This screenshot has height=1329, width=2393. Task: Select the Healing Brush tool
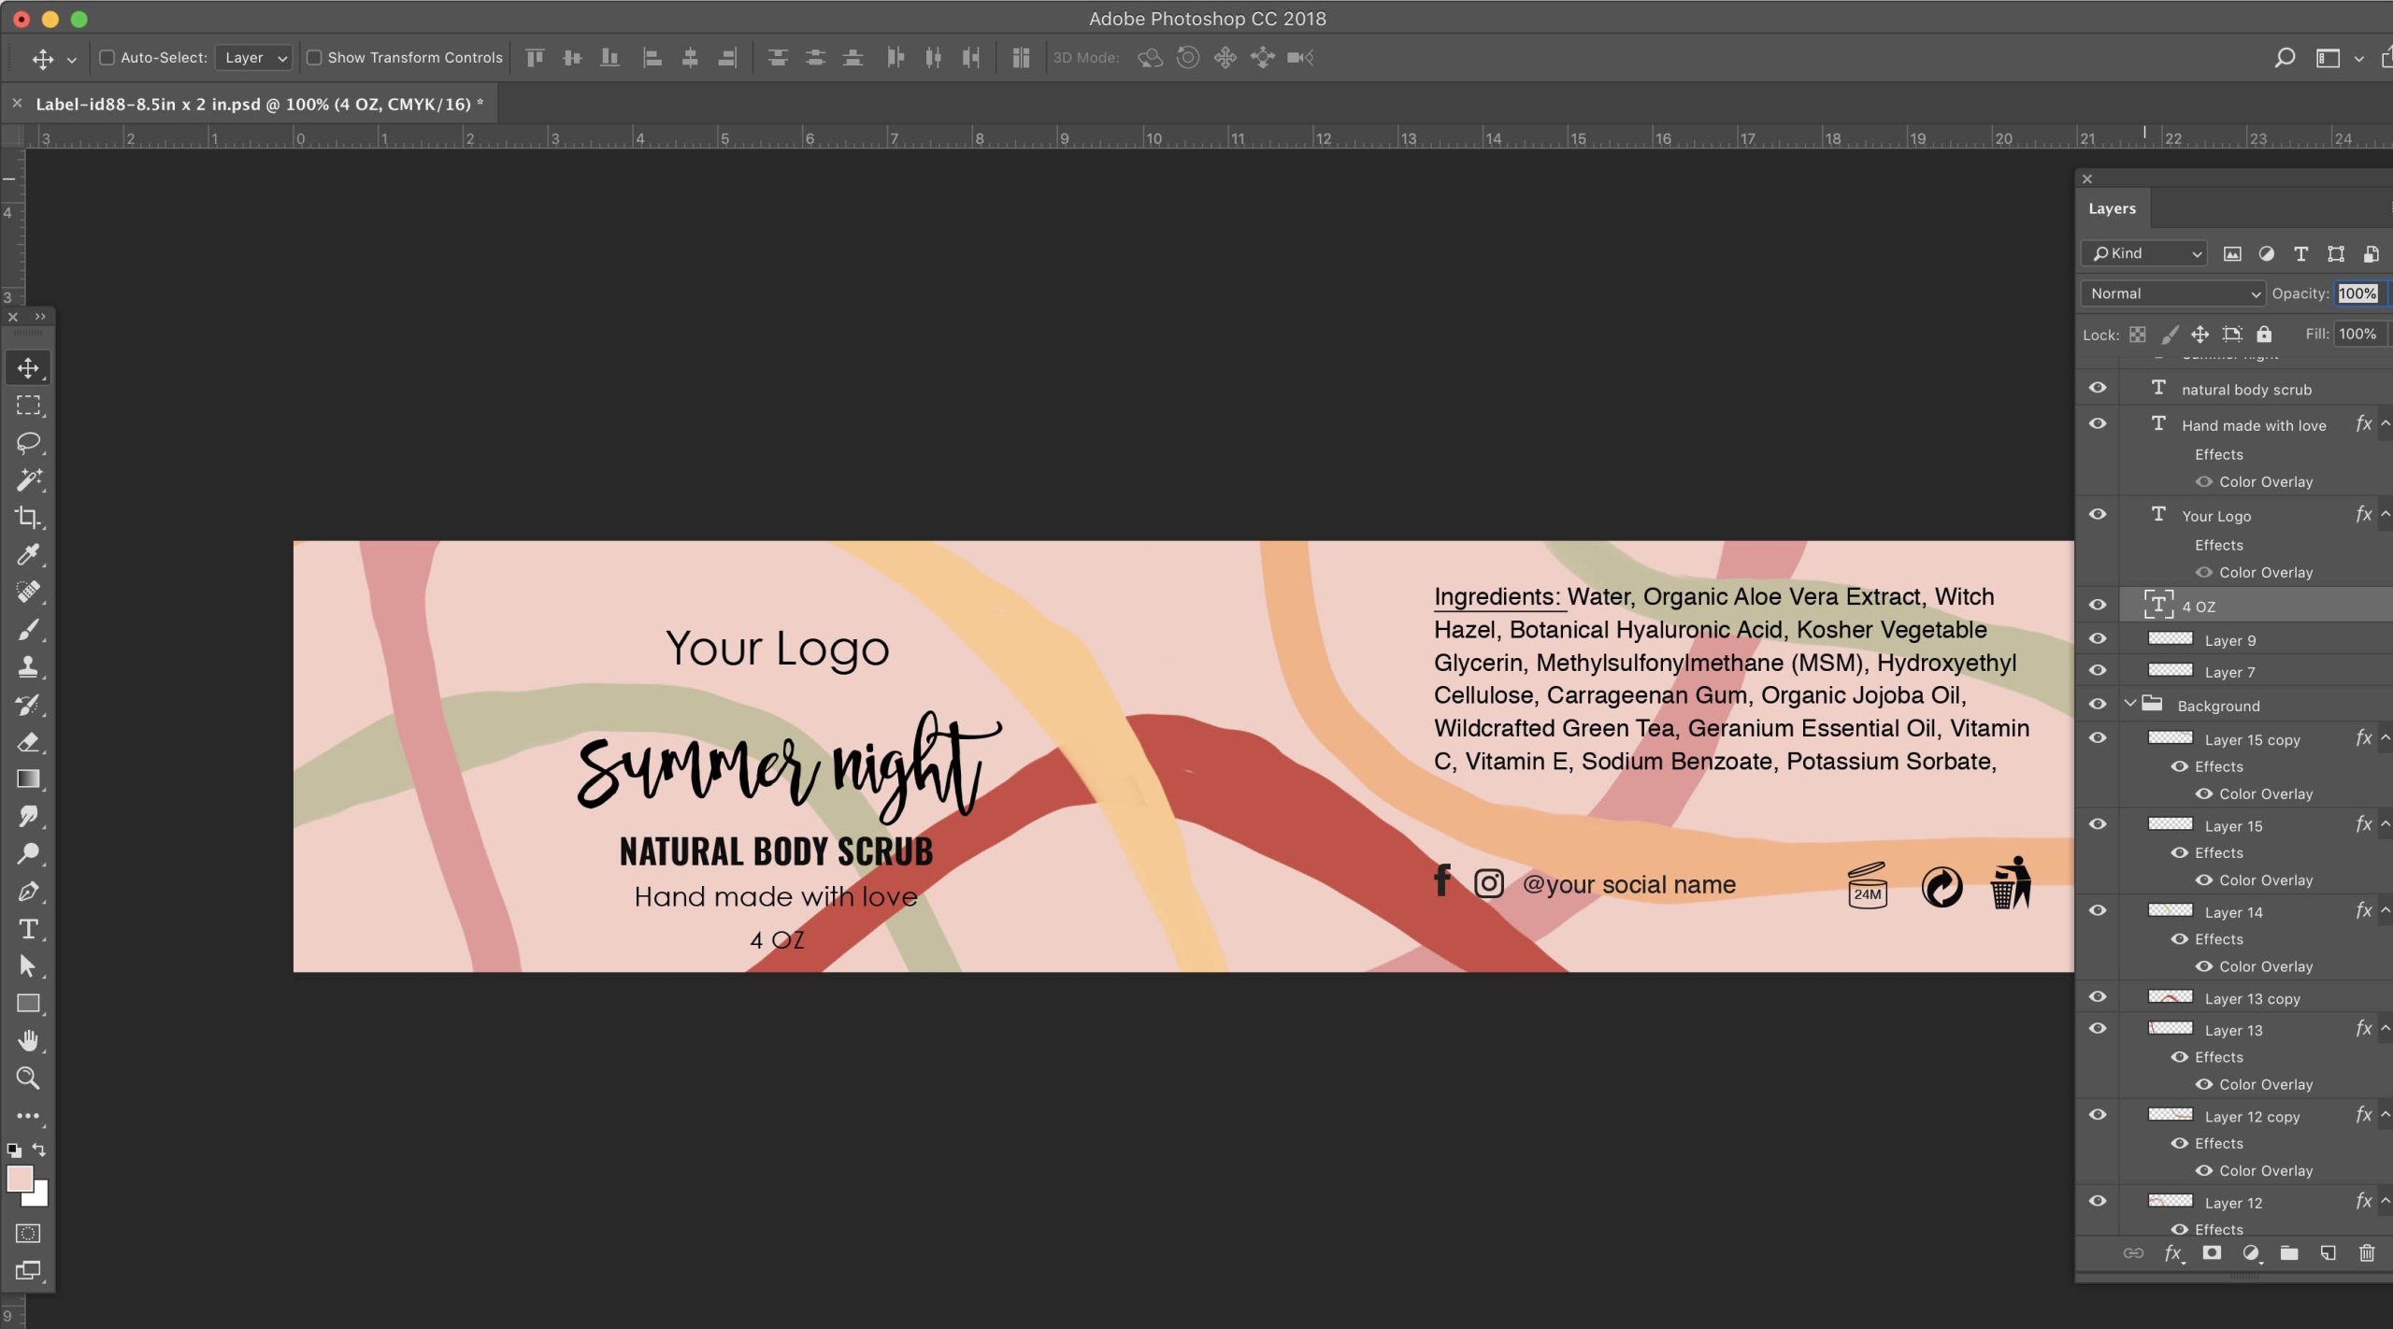coord(28,593)
